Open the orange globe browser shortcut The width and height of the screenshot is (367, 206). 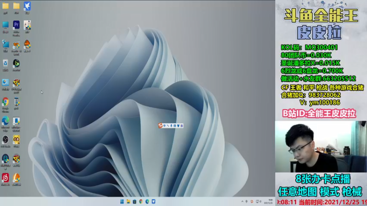click(16, 178)
